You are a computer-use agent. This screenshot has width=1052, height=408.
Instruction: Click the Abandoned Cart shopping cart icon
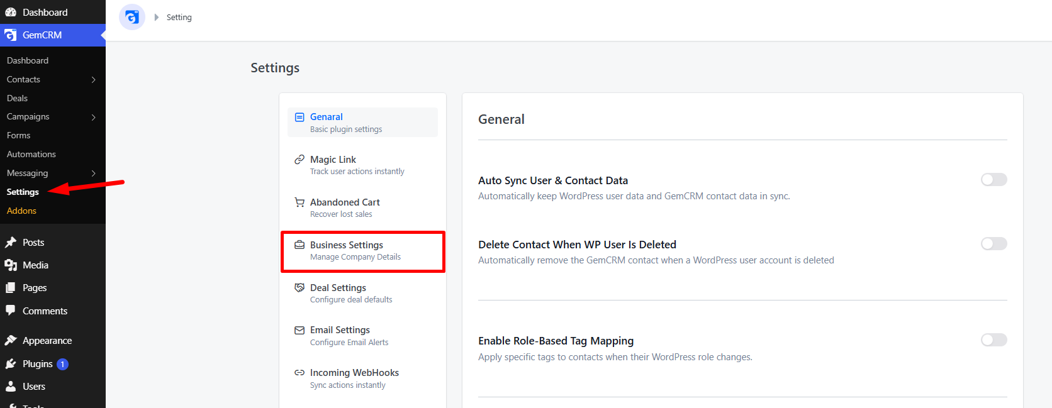coord(299,202)
